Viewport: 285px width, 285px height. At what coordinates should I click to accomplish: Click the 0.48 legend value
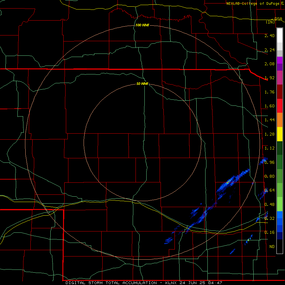coord(269,205)
